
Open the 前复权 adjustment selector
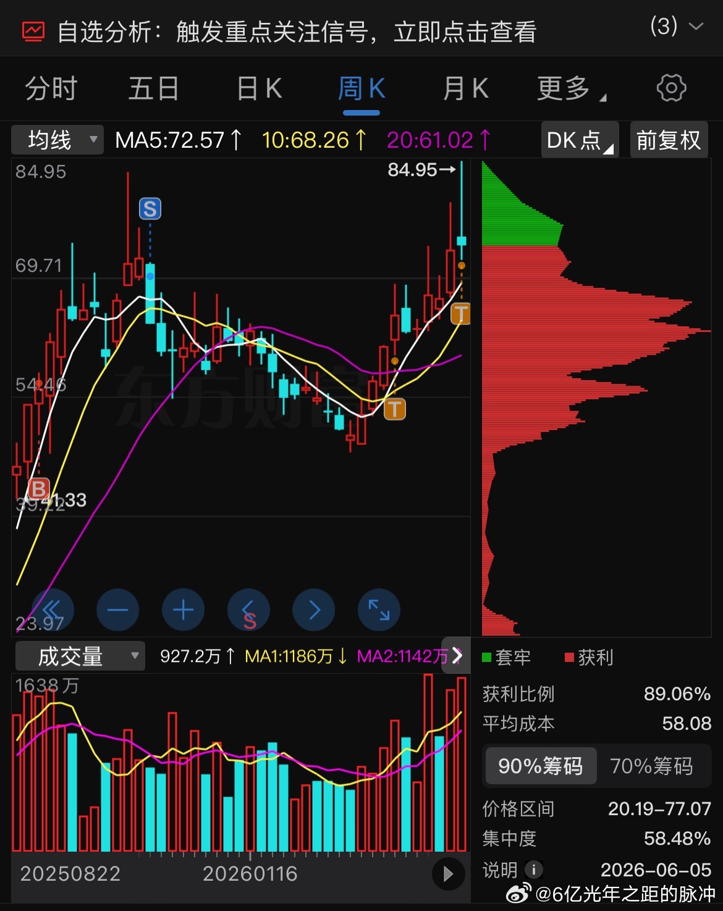[669, 140]
